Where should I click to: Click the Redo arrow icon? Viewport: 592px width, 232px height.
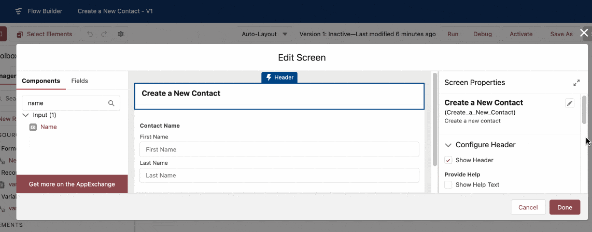(x=104, y=34)
